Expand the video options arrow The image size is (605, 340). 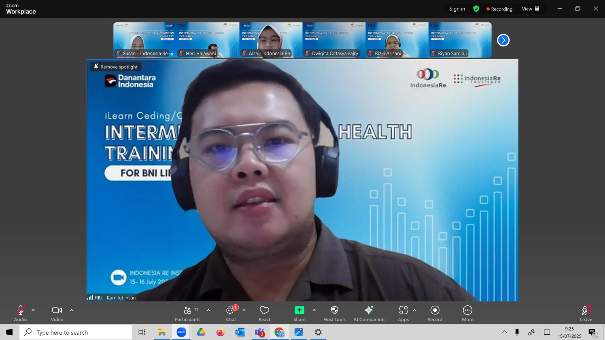pyautogui.click(x=72, y=310)
